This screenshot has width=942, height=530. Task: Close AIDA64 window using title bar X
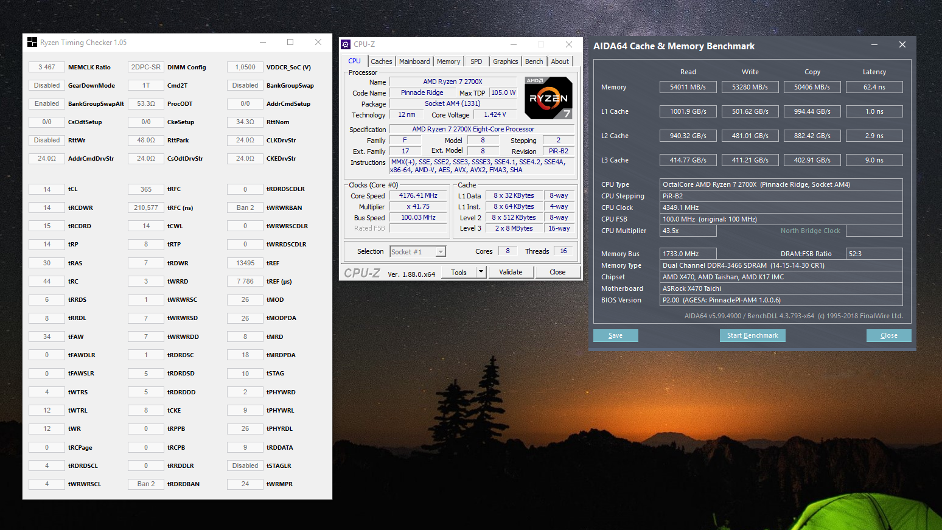[902, 45]
